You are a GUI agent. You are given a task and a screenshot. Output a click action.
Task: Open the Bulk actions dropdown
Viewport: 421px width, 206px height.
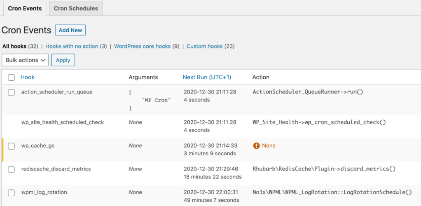[25, 60]
